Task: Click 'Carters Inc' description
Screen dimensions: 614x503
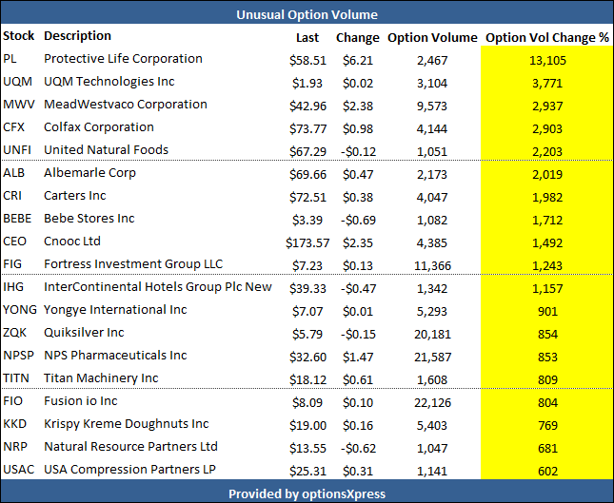Action: pos(75,196)
